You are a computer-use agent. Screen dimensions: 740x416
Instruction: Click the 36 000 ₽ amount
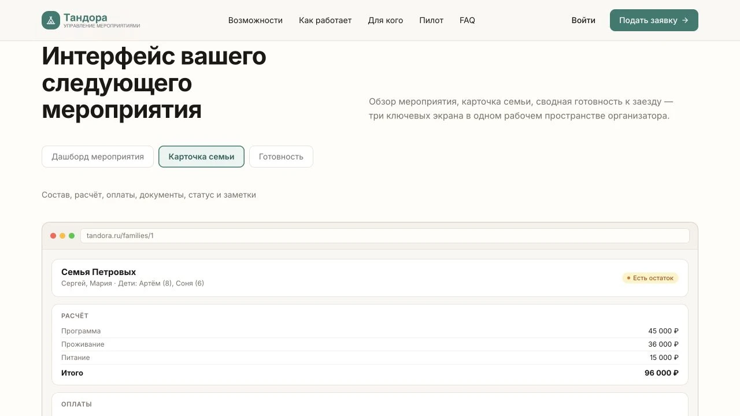pos(663,344)
